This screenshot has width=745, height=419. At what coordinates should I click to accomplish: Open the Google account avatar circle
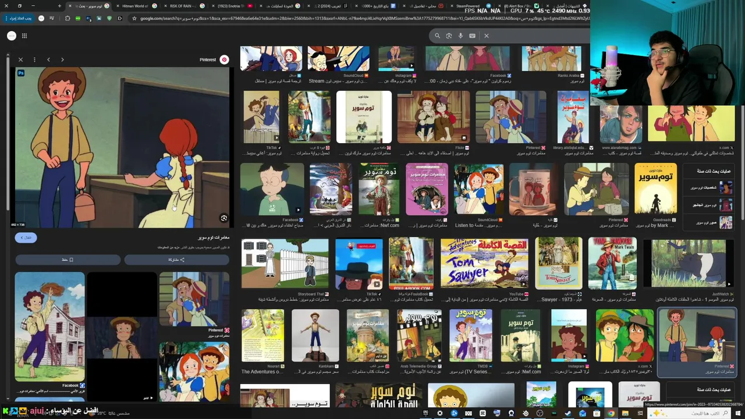coord(11,35)
